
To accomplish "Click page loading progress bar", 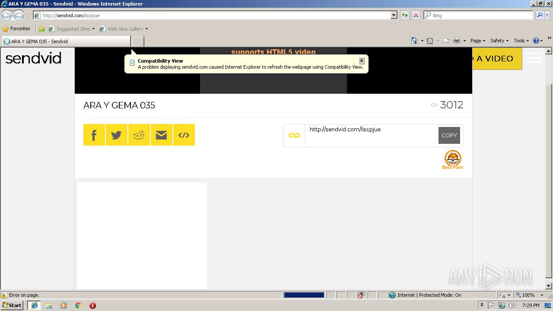I will click(304, 295).
